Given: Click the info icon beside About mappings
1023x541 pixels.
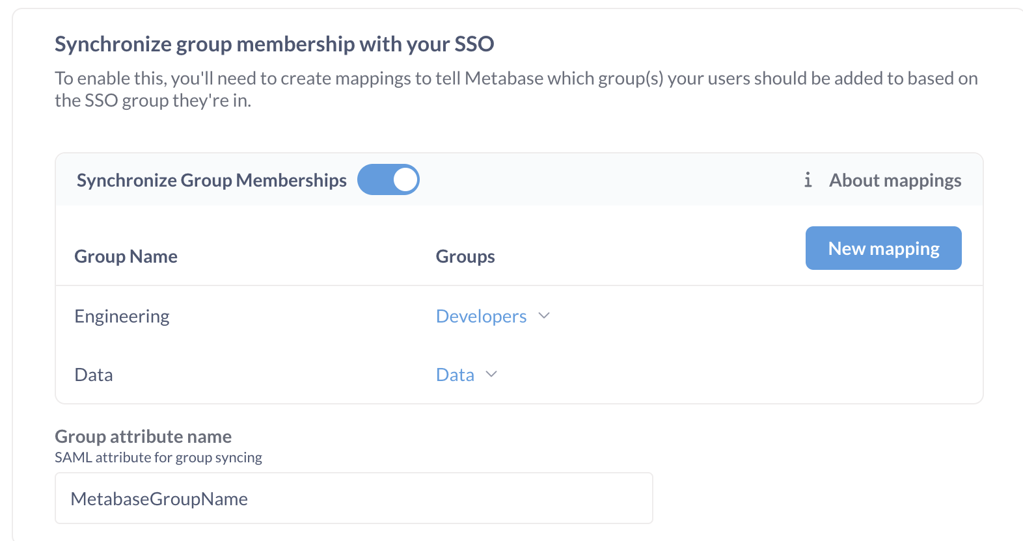Looking at the screenshot, I should tap(808, 180).
